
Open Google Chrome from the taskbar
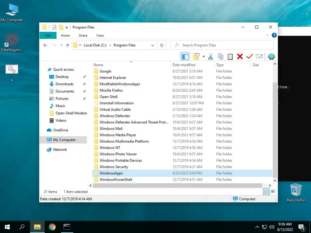(52, 227)
